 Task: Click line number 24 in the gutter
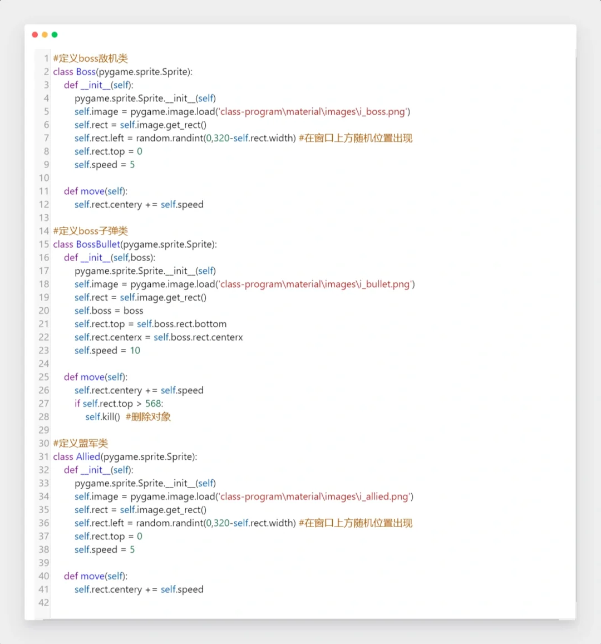pyautogui.click(x=44, y=364)
